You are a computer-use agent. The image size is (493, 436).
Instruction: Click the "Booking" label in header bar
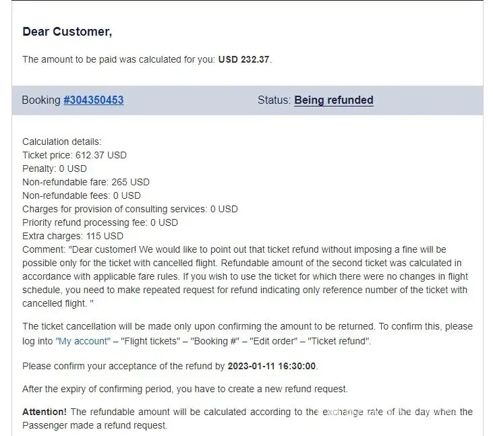[x=40, y=100]
